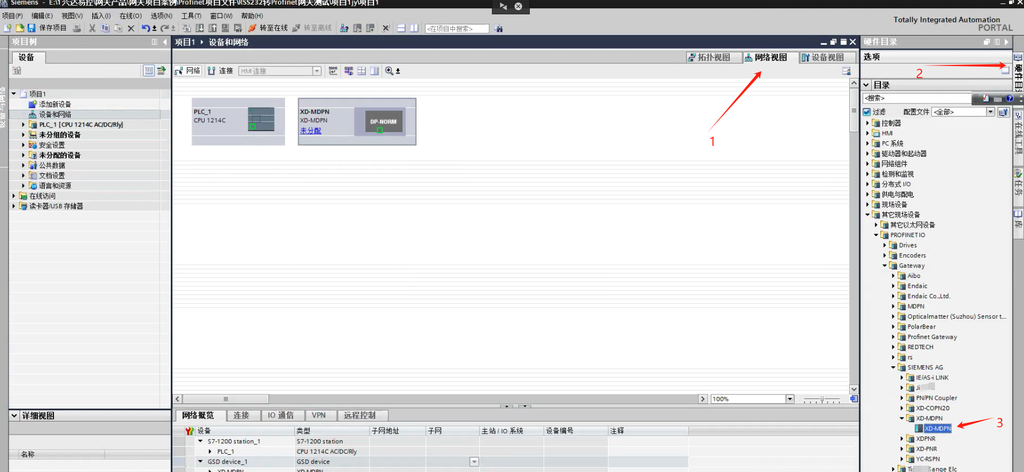The height and width of the screenshot is (472, 1024).
Task: Click the Open project folder icon
Action: pyautogui.click(x=20, y=28)
